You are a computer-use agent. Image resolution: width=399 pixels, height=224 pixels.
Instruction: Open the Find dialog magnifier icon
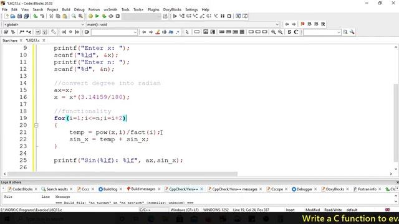click(x=74, y=16)
